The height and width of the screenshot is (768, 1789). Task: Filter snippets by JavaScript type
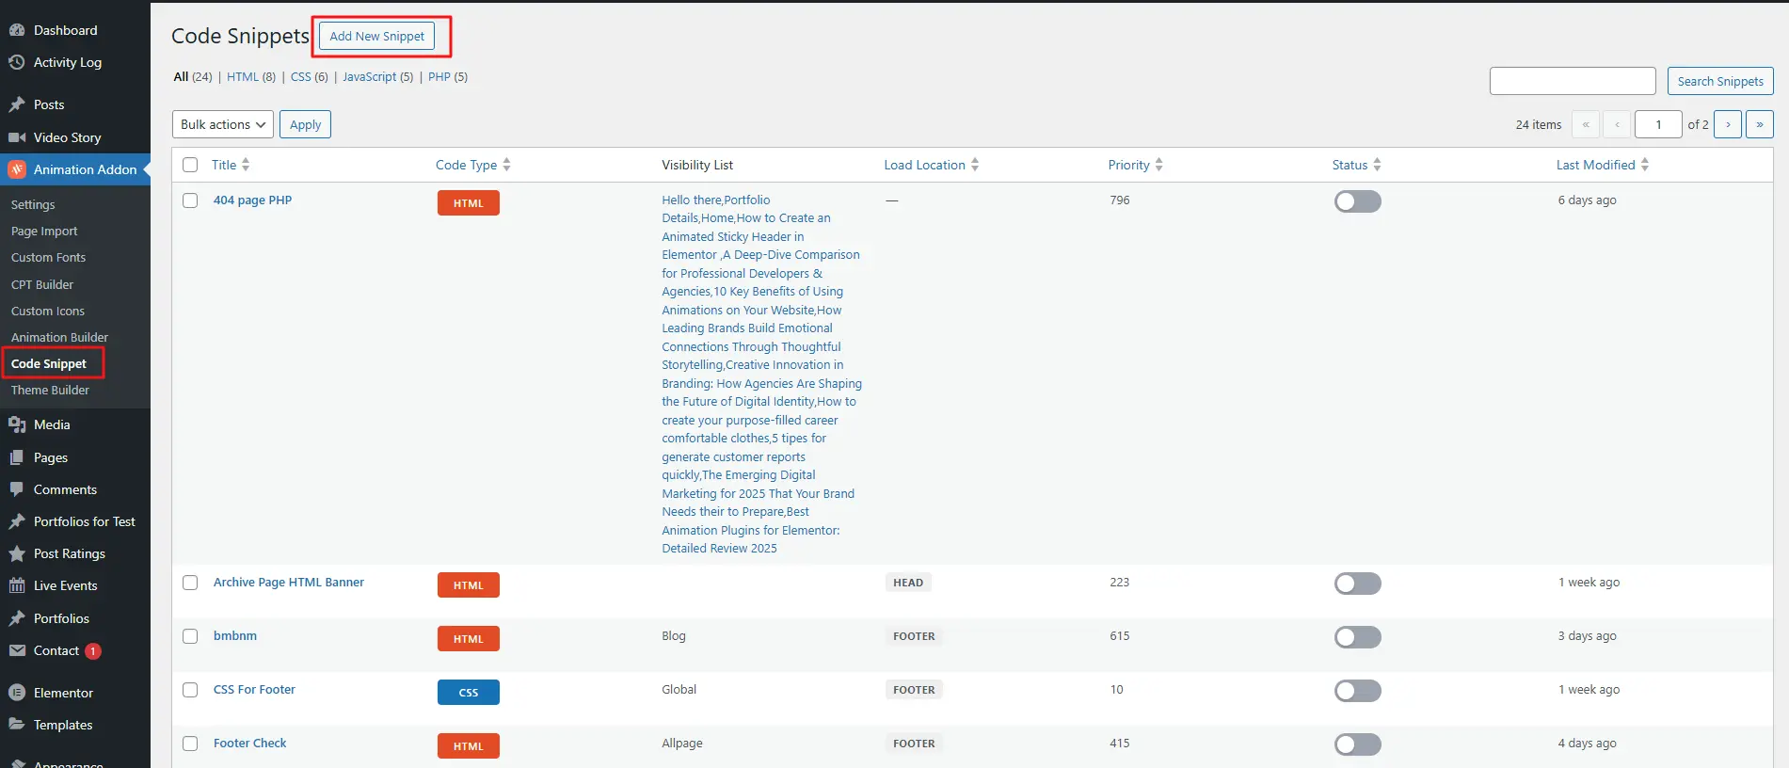point(369,77)
